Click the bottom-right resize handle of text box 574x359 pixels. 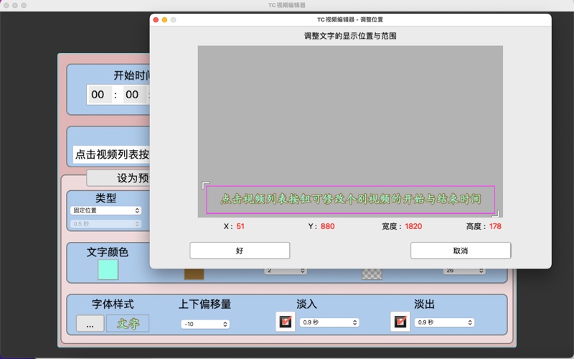tap(496, 213)
